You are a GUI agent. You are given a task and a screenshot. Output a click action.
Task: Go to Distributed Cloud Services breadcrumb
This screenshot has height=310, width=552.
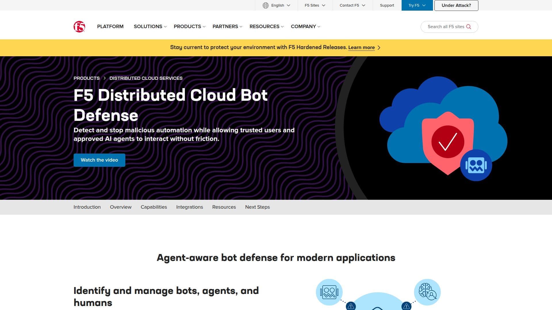click(x=146, y=78)
